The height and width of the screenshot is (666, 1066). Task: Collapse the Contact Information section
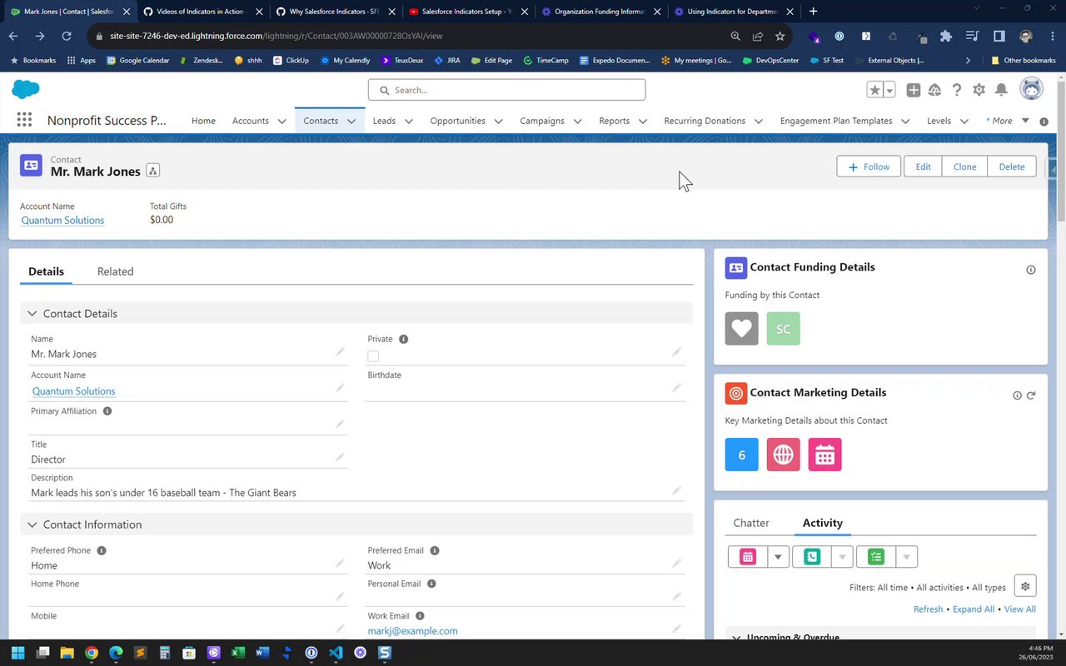(x=32, y=524)
